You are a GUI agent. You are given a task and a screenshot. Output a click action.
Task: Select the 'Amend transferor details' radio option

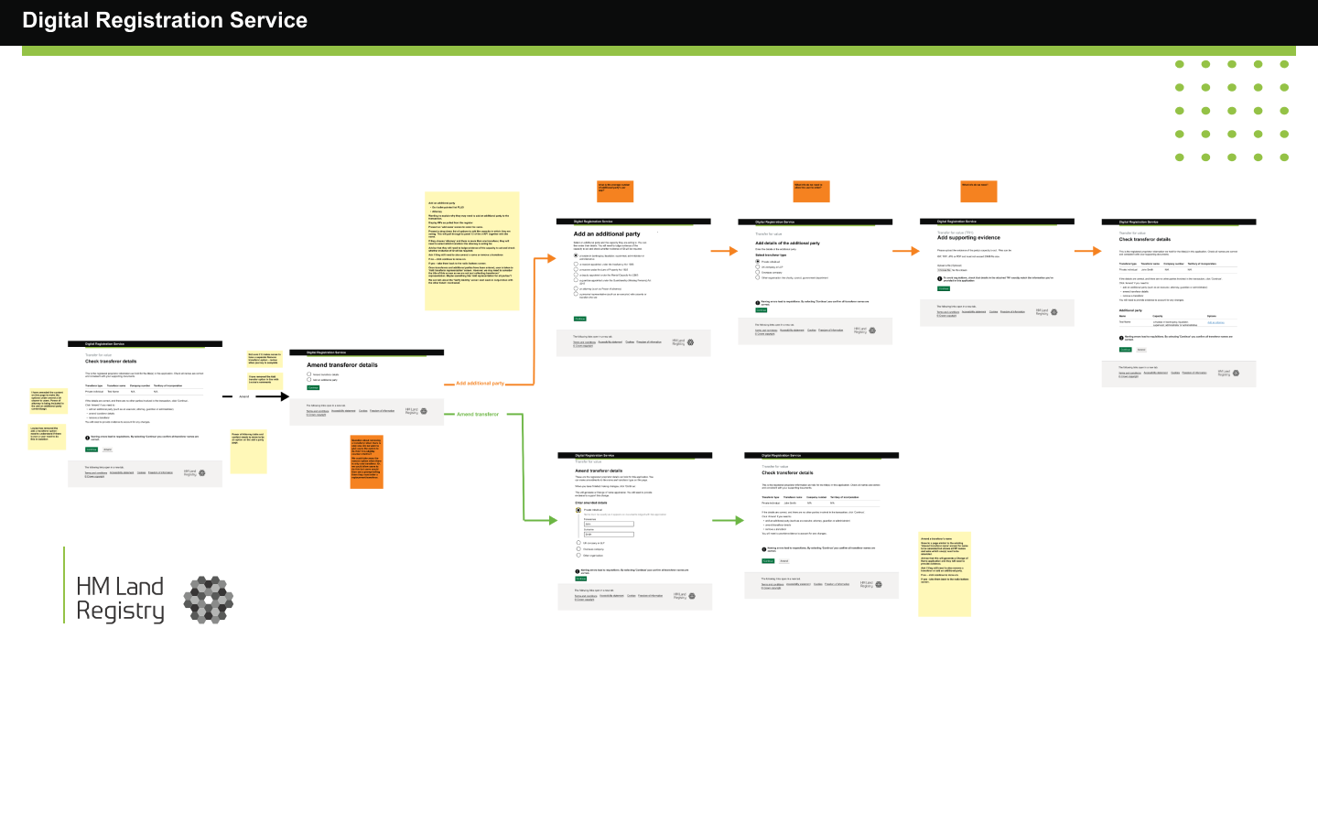click(x=309, y=374)
